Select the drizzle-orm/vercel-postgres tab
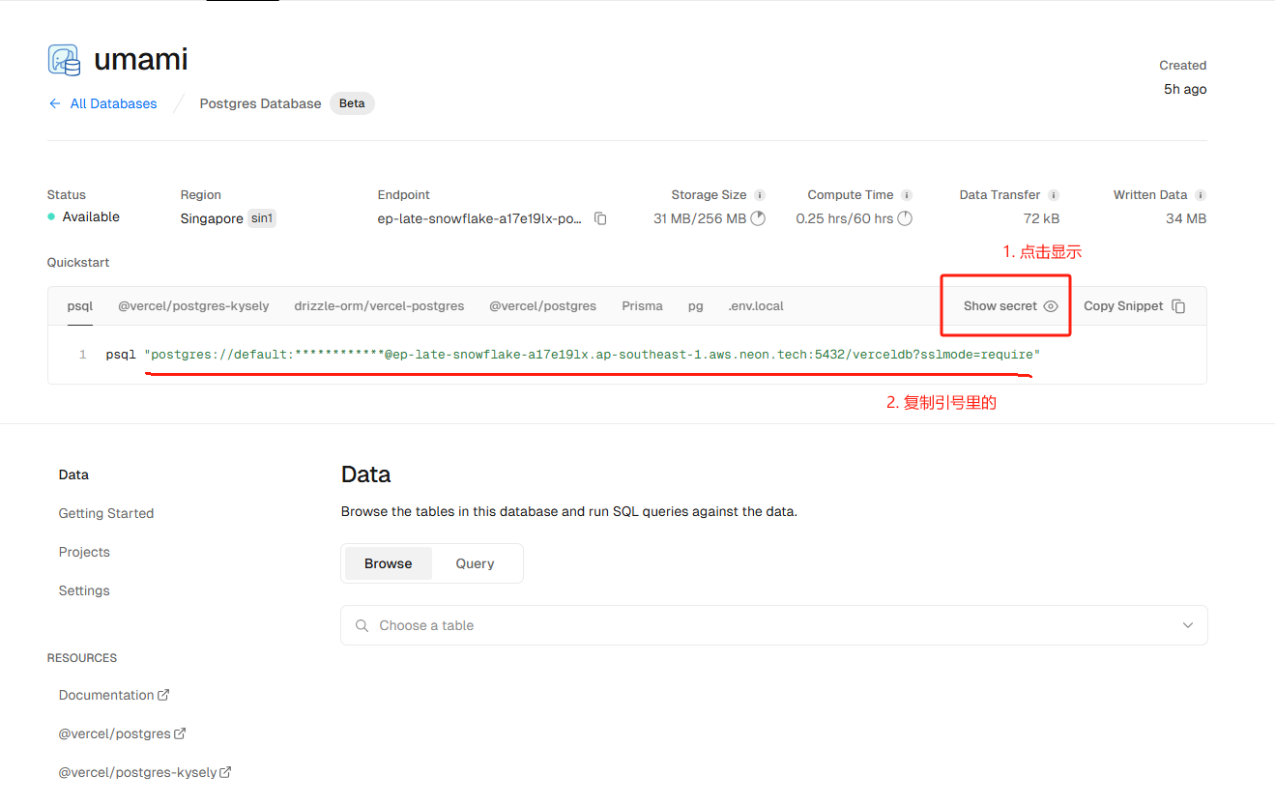 pos(379,306)
